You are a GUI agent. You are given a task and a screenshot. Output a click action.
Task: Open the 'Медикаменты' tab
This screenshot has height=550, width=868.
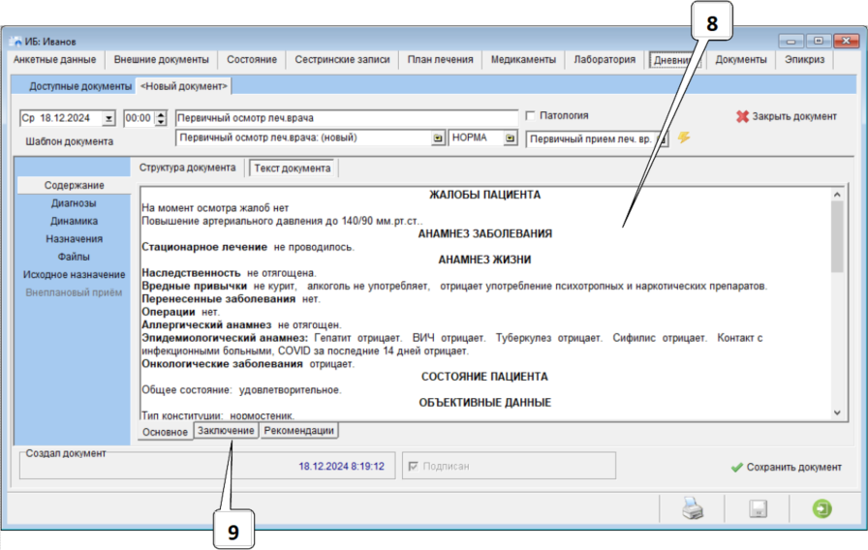(523, 60)
